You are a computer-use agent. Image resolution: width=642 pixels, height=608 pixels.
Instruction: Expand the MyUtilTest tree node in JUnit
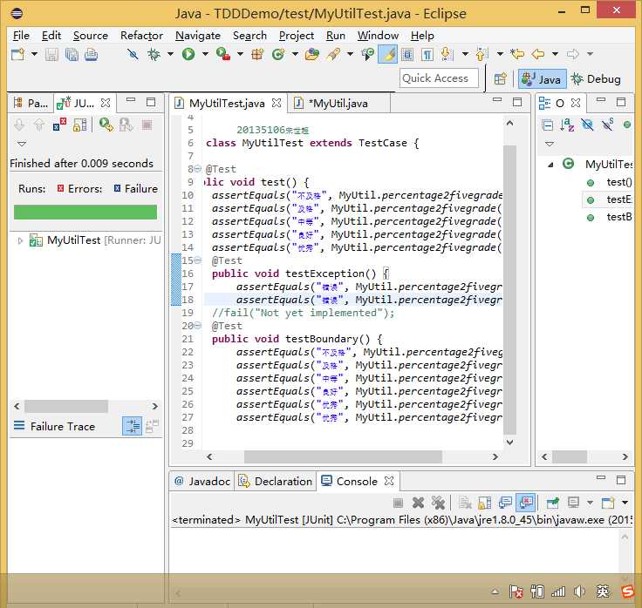point(20,240)
